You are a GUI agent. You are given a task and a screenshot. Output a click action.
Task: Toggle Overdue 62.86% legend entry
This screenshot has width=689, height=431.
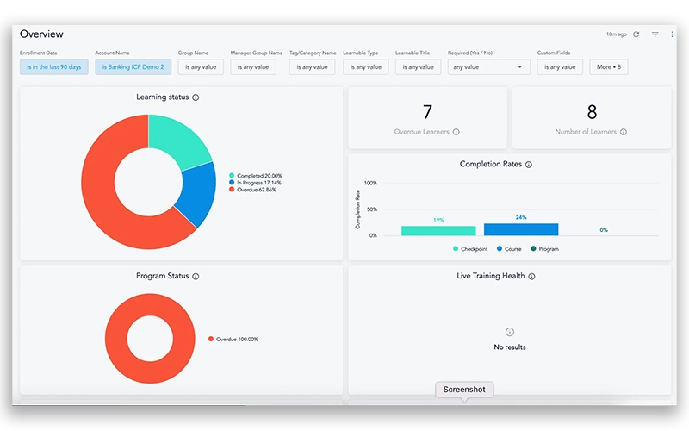[x=255, y=190]
